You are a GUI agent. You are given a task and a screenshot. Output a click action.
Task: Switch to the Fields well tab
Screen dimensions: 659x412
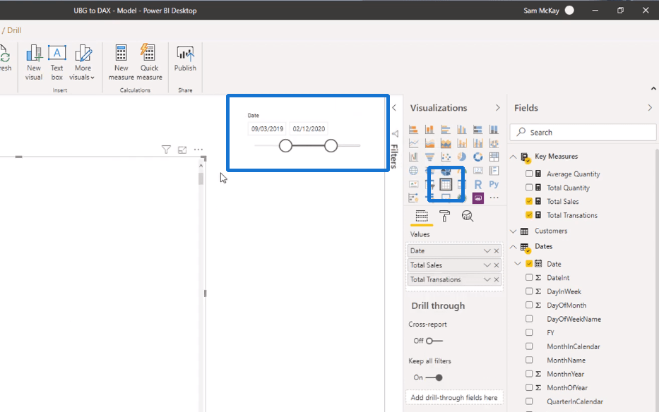click(x=422, y=216)
